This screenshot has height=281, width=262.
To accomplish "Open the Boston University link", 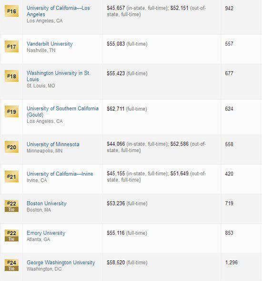I will pyautogui.click(x=46, y=204).
